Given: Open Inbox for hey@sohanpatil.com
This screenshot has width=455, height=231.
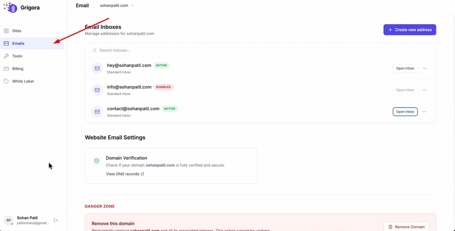Looking at the screenshot, I should (x=405, y=69).
